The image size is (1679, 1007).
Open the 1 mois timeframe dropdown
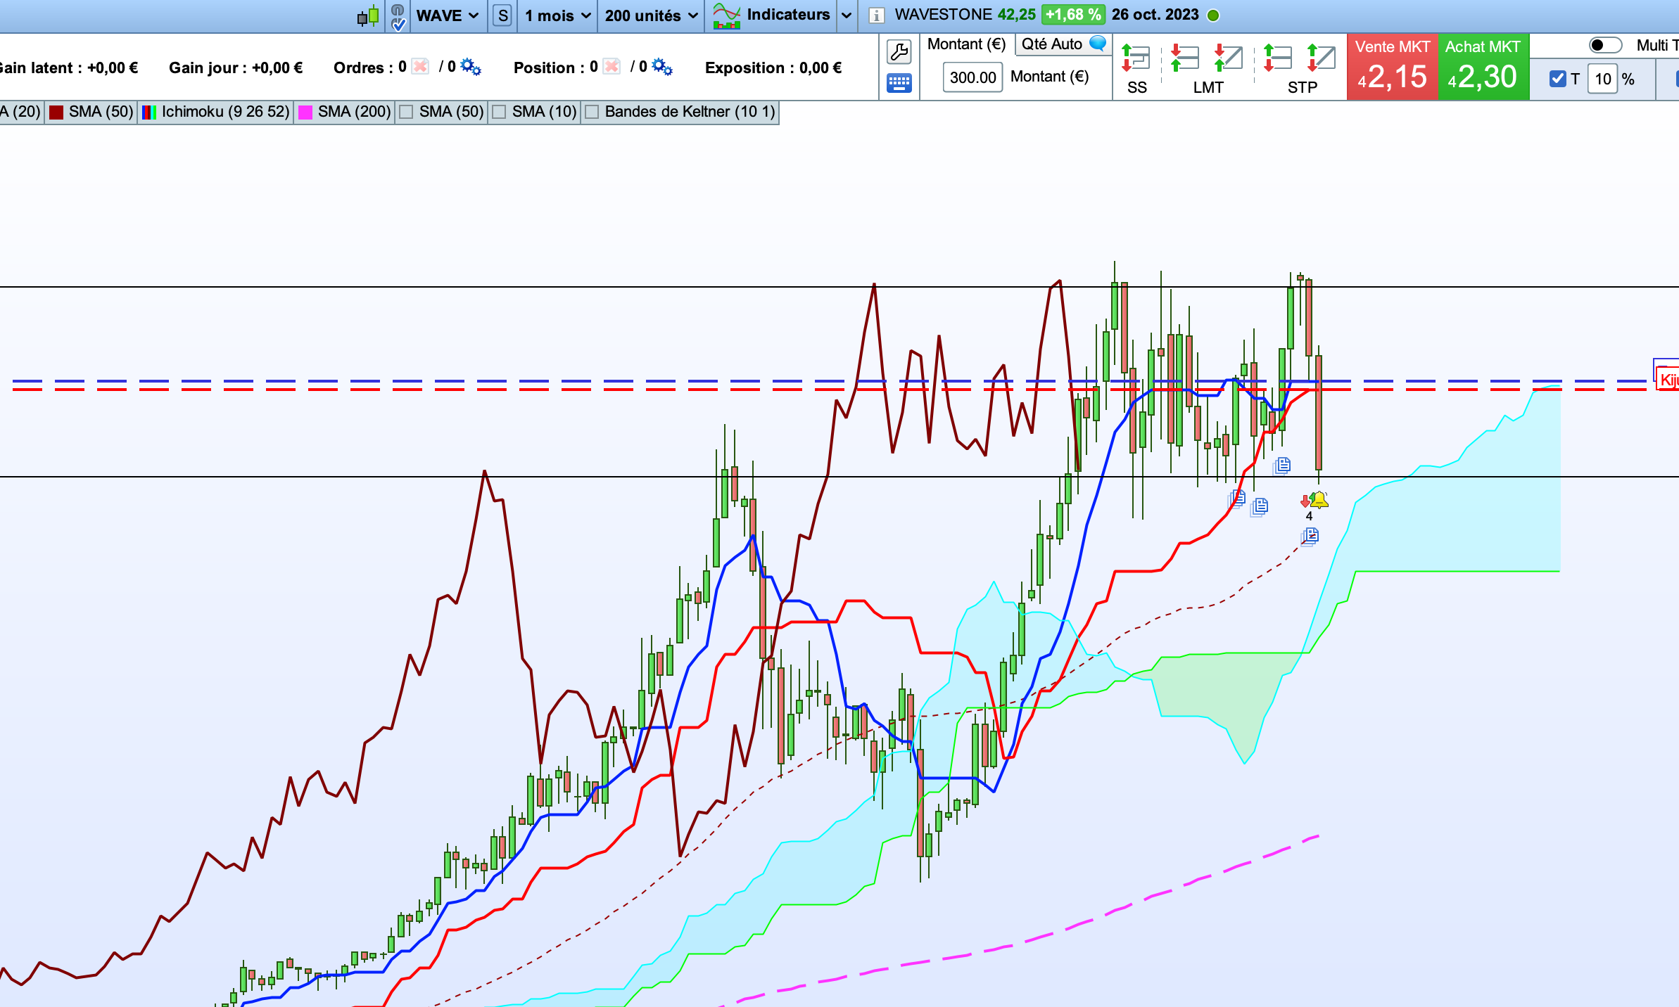tap(557, 15)
